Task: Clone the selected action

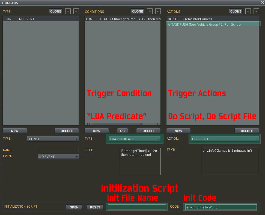Action: pos(236,11)
